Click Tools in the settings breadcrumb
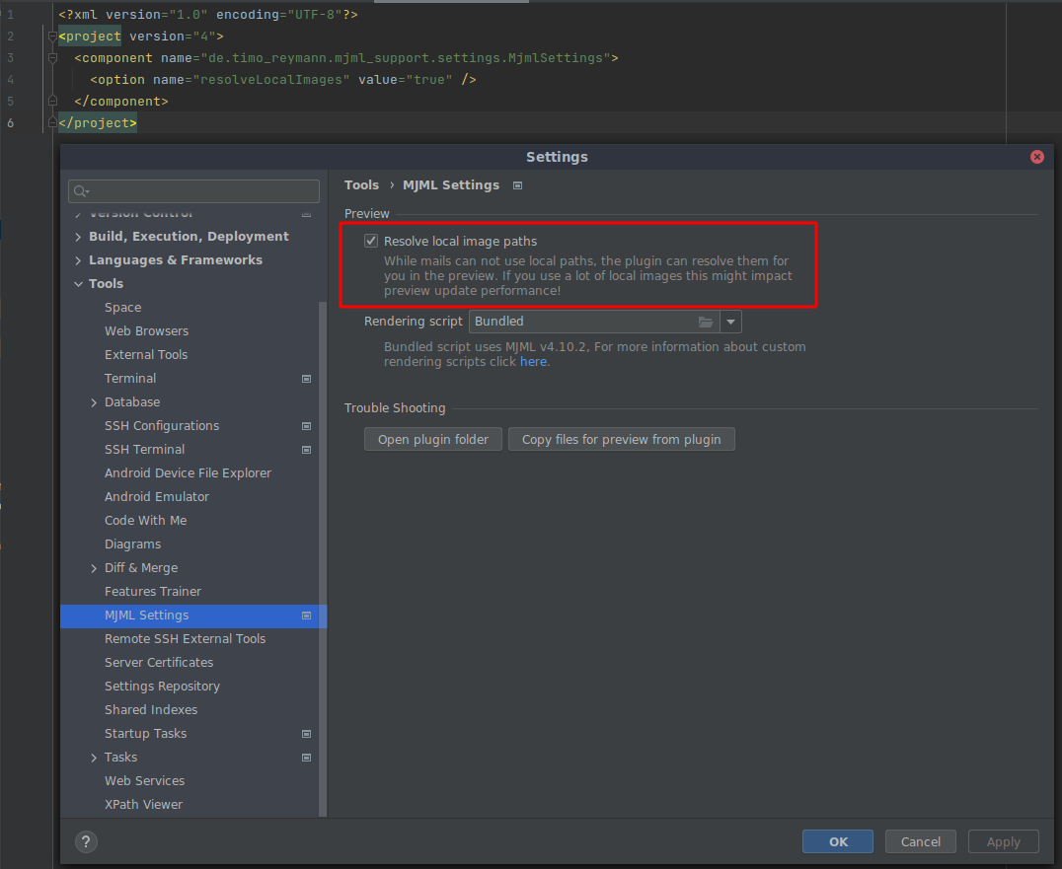This screenshot has width=1062, height=869. tap(361, 184)
